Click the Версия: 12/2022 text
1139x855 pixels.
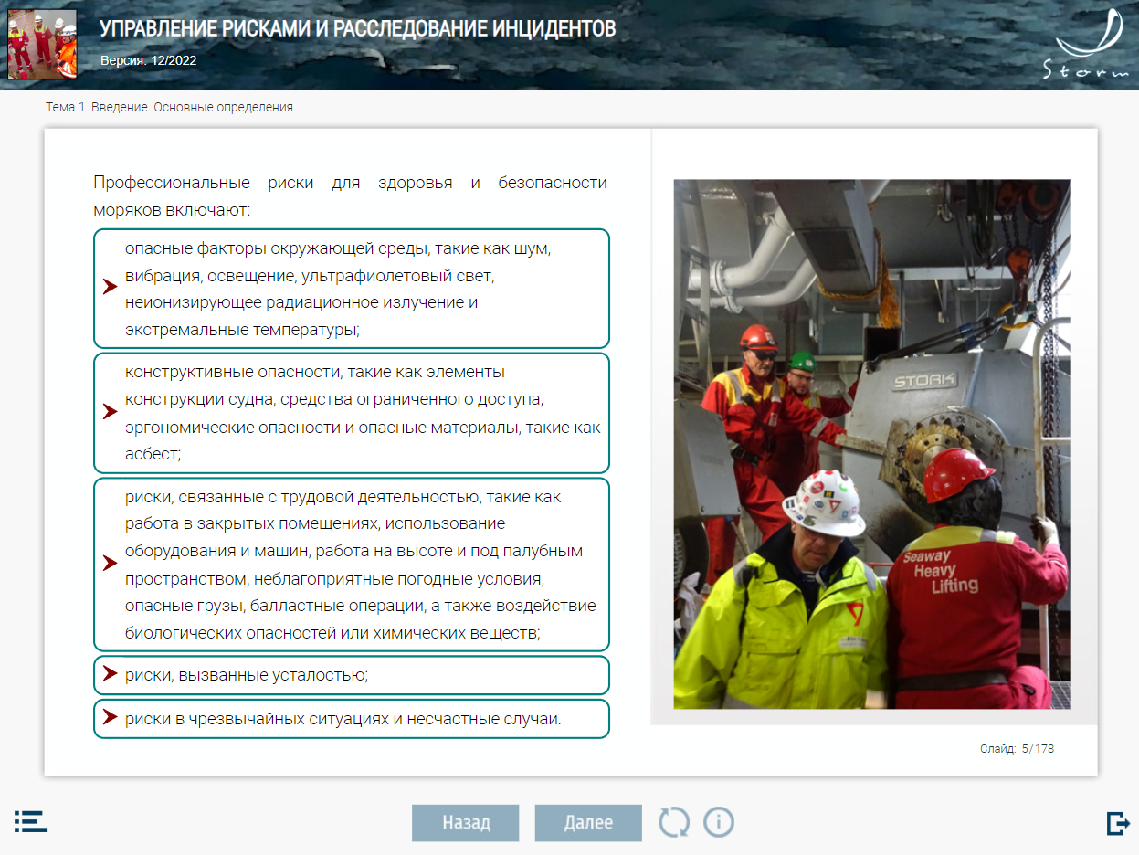(148, 61)
